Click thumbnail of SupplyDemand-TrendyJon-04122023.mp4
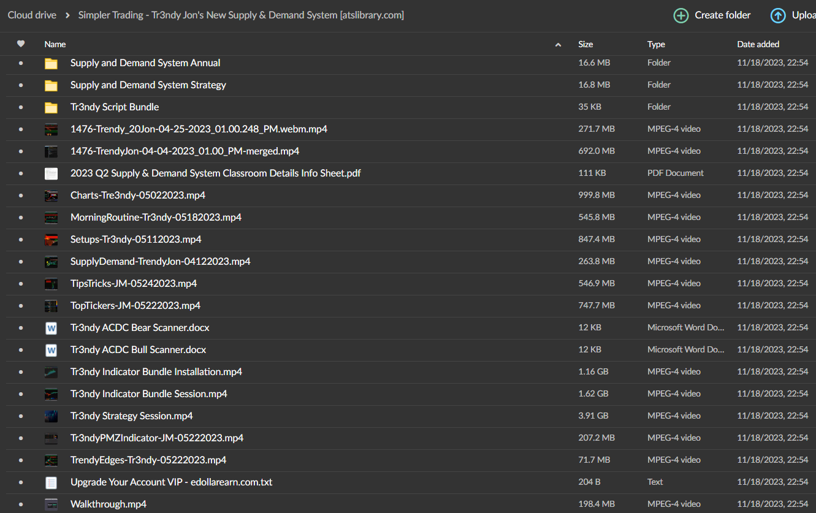Screen dimensions: 816x513 (51, 262)
